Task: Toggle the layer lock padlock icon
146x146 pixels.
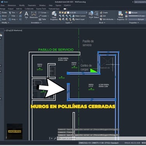Action: [65, 12]
